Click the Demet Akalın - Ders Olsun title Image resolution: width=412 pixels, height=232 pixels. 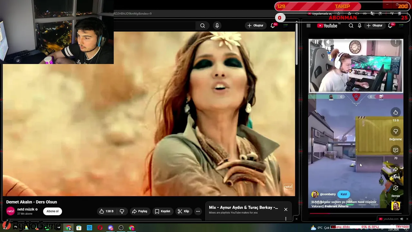coord(32,202)
